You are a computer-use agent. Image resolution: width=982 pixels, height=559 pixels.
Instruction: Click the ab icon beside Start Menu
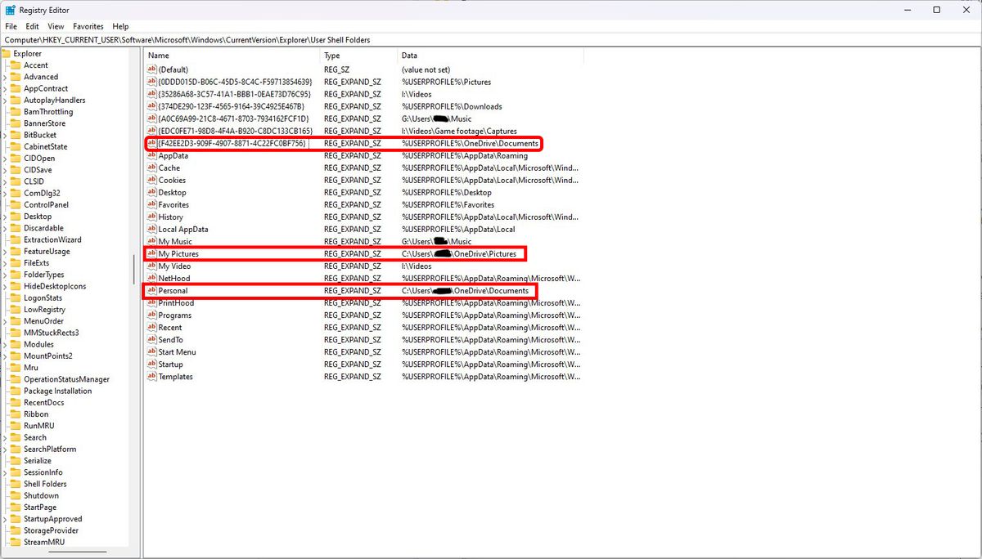click(x=152, y=351)
